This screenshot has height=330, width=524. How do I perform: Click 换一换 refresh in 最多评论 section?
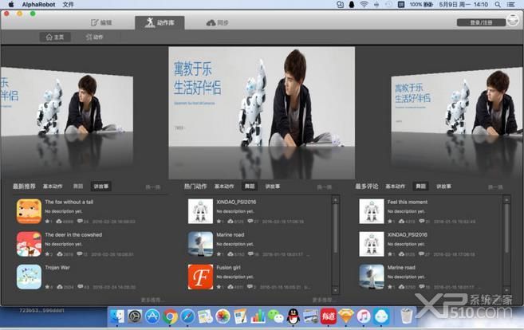495,187
